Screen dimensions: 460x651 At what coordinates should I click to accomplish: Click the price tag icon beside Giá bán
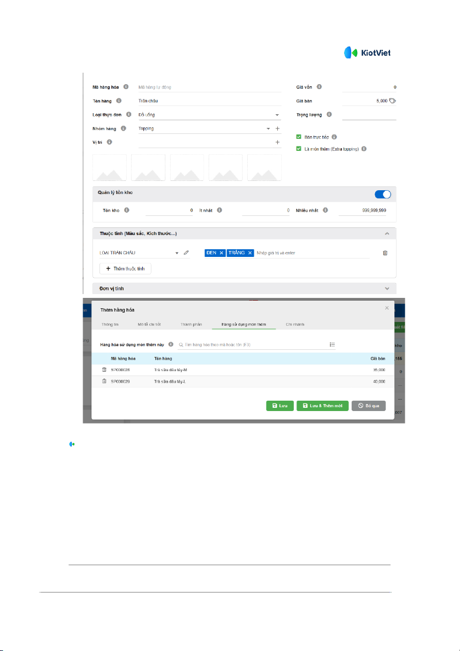(392, 101)
